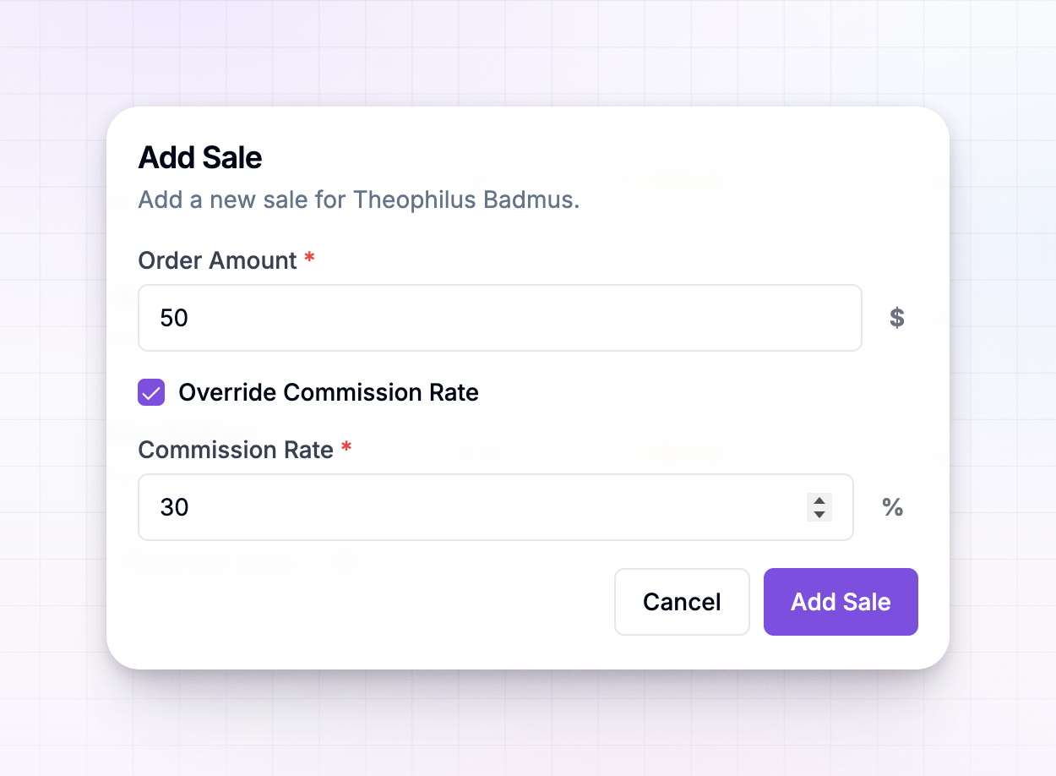The height and width of the screenshot is (776, 1056).
Task: Click the white checkmark inside purple checkbox
Action: point(151,392)
